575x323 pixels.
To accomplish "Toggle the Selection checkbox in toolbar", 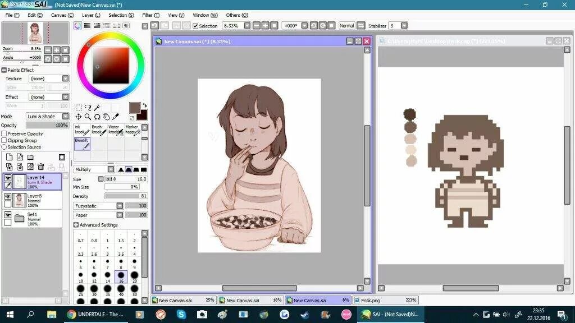I will coord(195,26).
